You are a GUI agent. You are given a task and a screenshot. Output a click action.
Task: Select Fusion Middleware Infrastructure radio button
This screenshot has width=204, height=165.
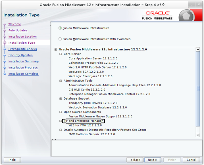[60, 28]
